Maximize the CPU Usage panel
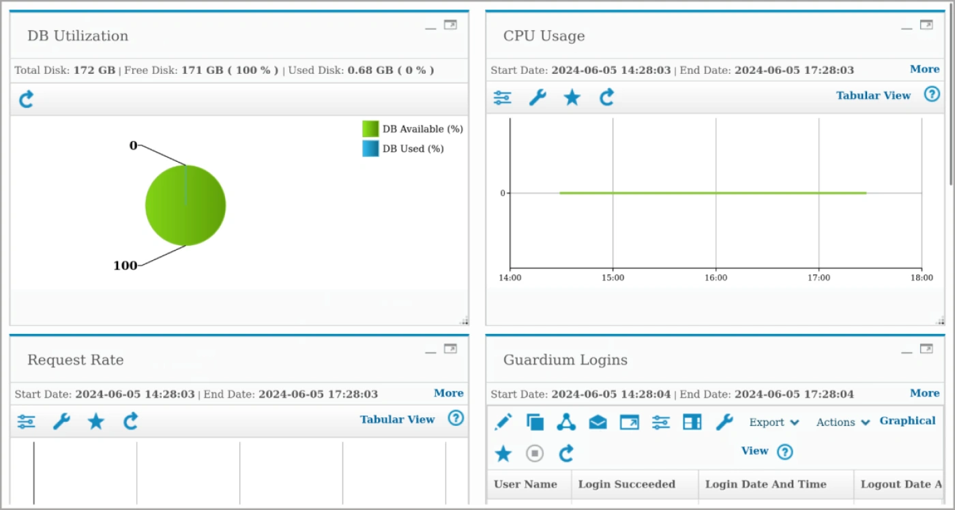The image size is (955, 510). (x=926, y=25)
